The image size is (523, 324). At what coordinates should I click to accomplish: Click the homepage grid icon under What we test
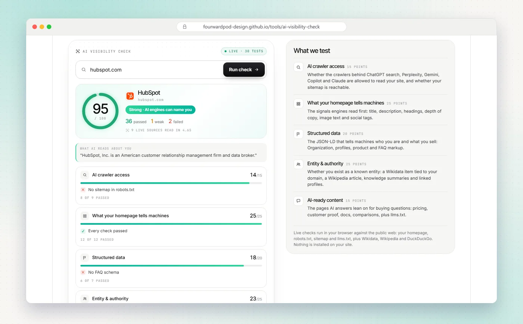298,104
